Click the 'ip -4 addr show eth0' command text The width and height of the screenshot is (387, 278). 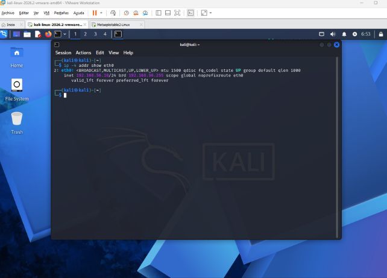point(89,65)
